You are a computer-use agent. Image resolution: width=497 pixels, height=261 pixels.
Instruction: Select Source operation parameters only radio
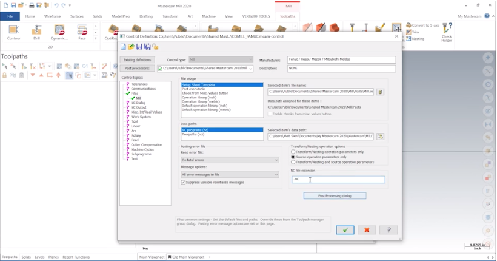click(x=293, y=157)
